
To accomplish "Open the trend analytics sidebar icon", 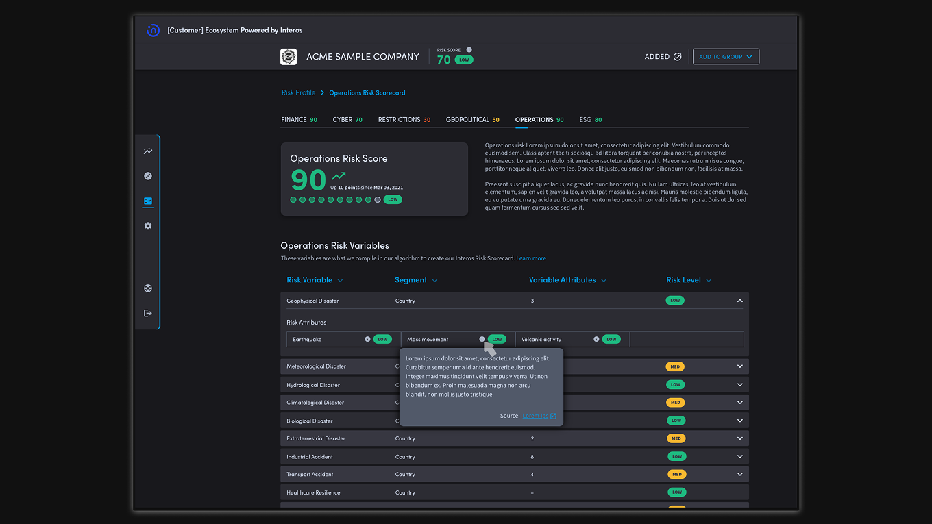I will [148, 151].
